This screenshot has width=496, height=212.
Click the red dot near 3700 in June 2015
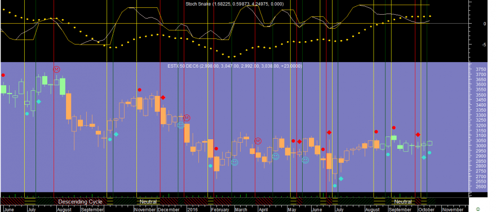tap(3, 75)
